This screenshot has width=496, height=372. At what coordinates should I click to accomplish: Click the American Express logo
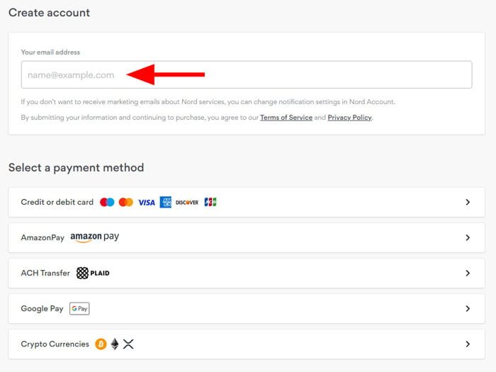pos(165,202)
